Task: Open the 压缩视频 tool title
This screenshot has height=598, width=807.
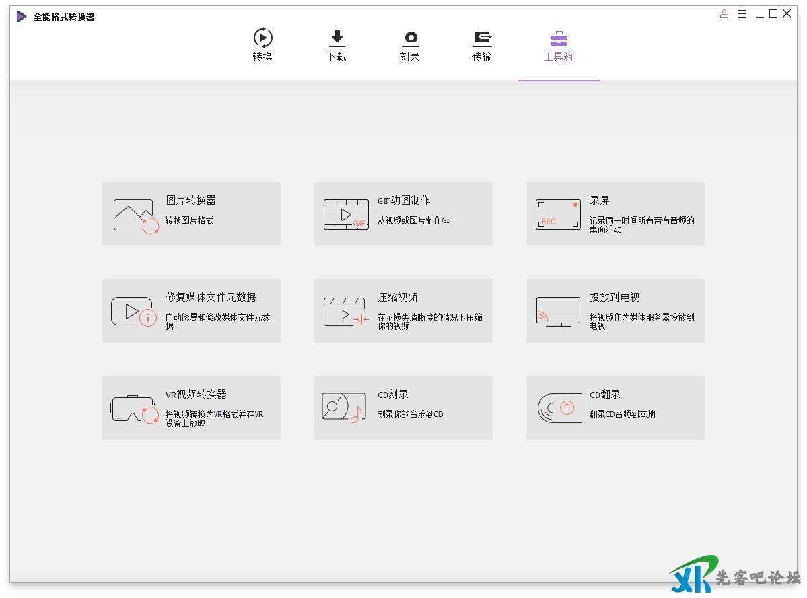Action: (x=398, y=298)
